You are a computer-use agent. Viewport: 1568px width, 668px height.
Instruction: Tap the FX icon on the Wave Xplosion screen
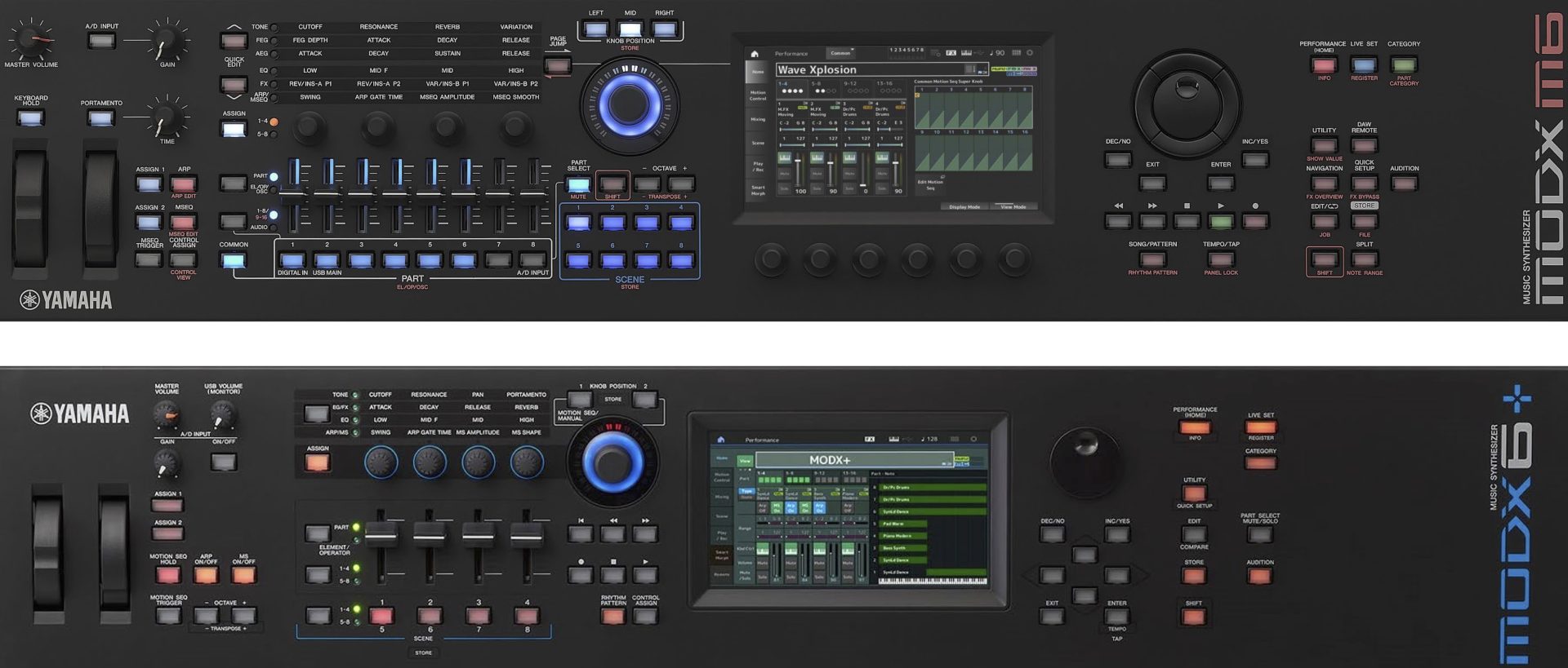click(x=951, y=53)
